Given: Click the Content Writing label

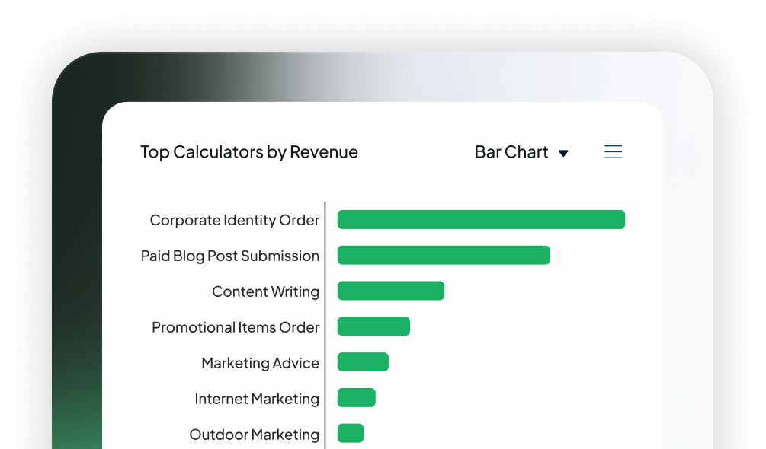Looking at the screenshot, I should (x=266, y=291).
